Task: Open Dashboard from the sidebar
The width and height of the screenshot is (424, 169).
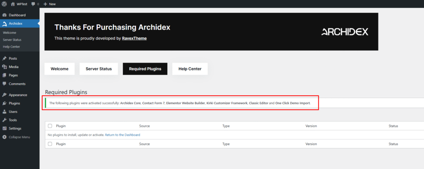Action: coord(17,15)
